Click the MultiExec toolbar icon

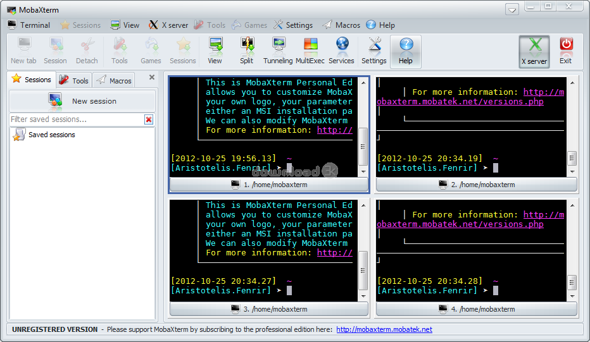pyautogui.click(x=310, y=51)
